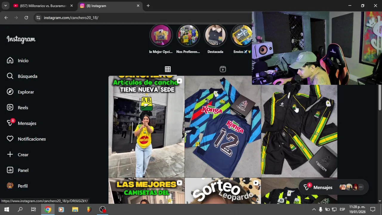Click the address bar URL
Image resolution: width=382 pixels, height=215 pixels.
tap(71, 18)
